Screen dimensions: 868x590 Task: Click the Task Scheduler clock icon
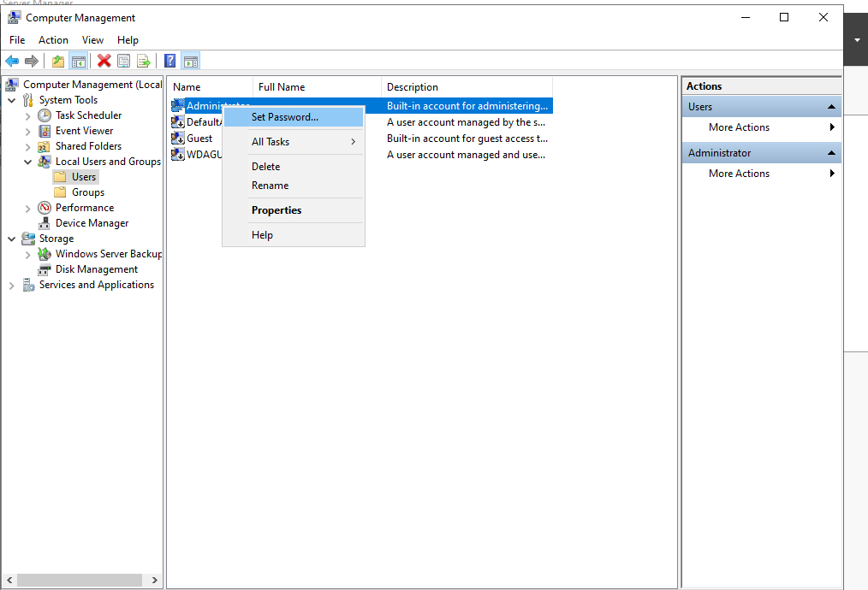click(x=45, y=115)
